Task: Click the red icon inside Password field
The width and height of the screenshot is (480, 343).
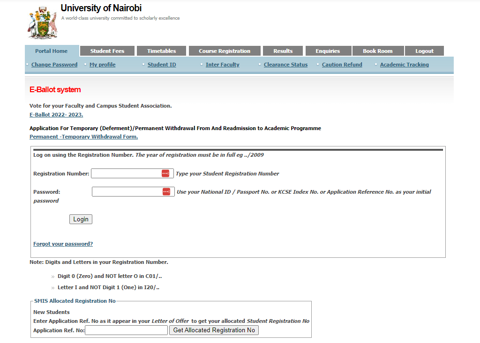Action: [x=166, y=191]
